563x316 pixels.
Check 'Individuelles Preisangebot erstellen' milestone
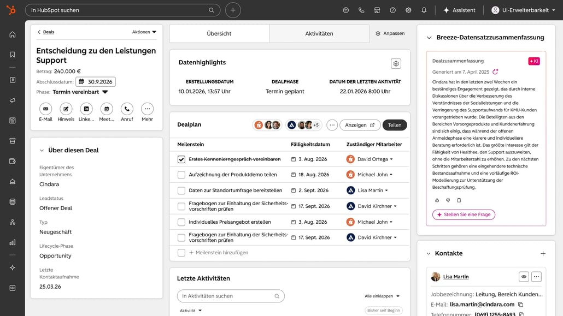pos(181,222)
